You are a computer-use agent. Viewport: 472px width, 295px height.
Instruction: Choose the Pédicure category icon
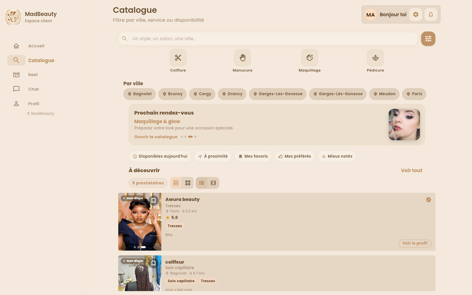(375, 58)
